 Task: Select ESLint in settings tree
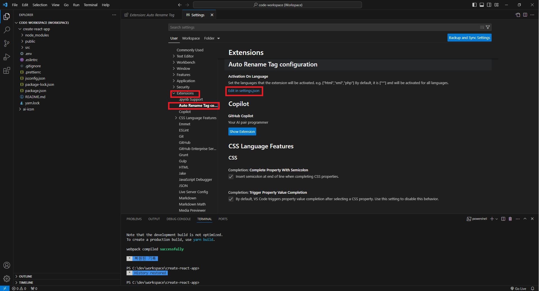(x=184, y=130)
